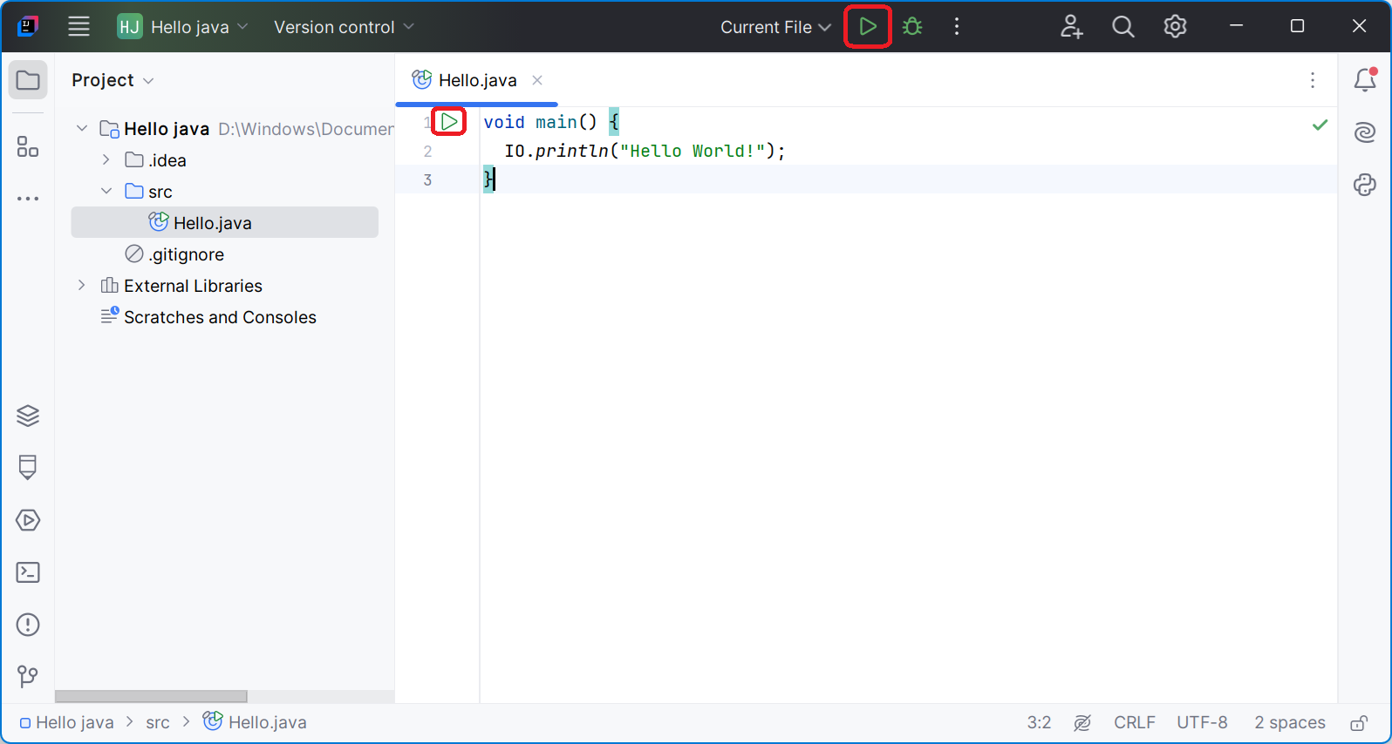
Task: Collapse the src folder
Action: (106, 191)
